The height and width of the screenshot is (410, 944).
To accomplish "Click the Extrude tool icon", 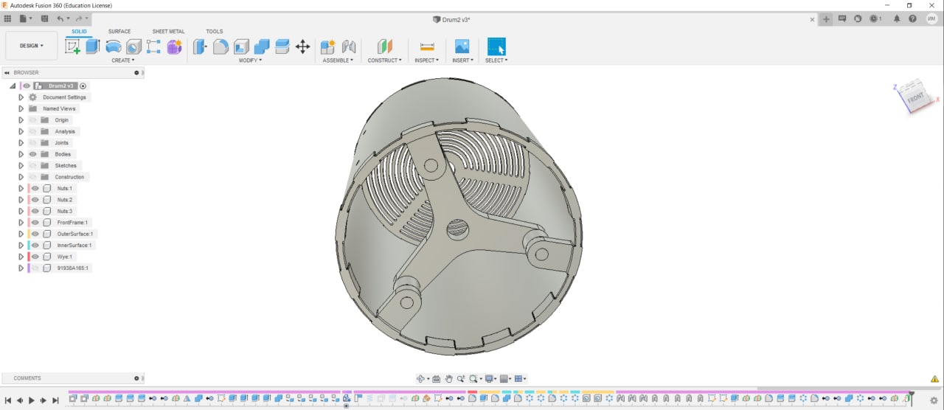I will [x=92, y=46].
